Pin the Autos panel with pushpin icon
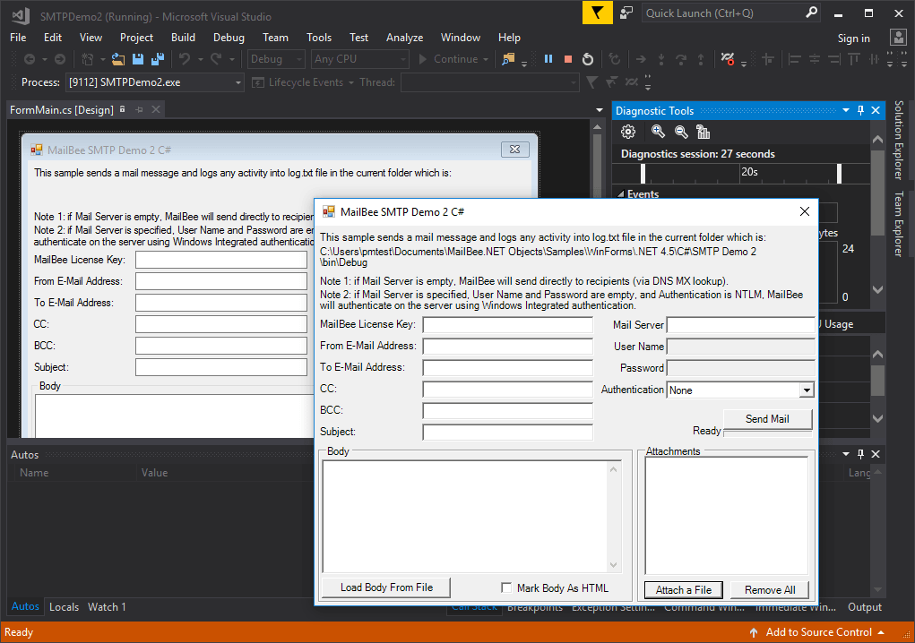 pyautogui.click(x=860, y=453)
